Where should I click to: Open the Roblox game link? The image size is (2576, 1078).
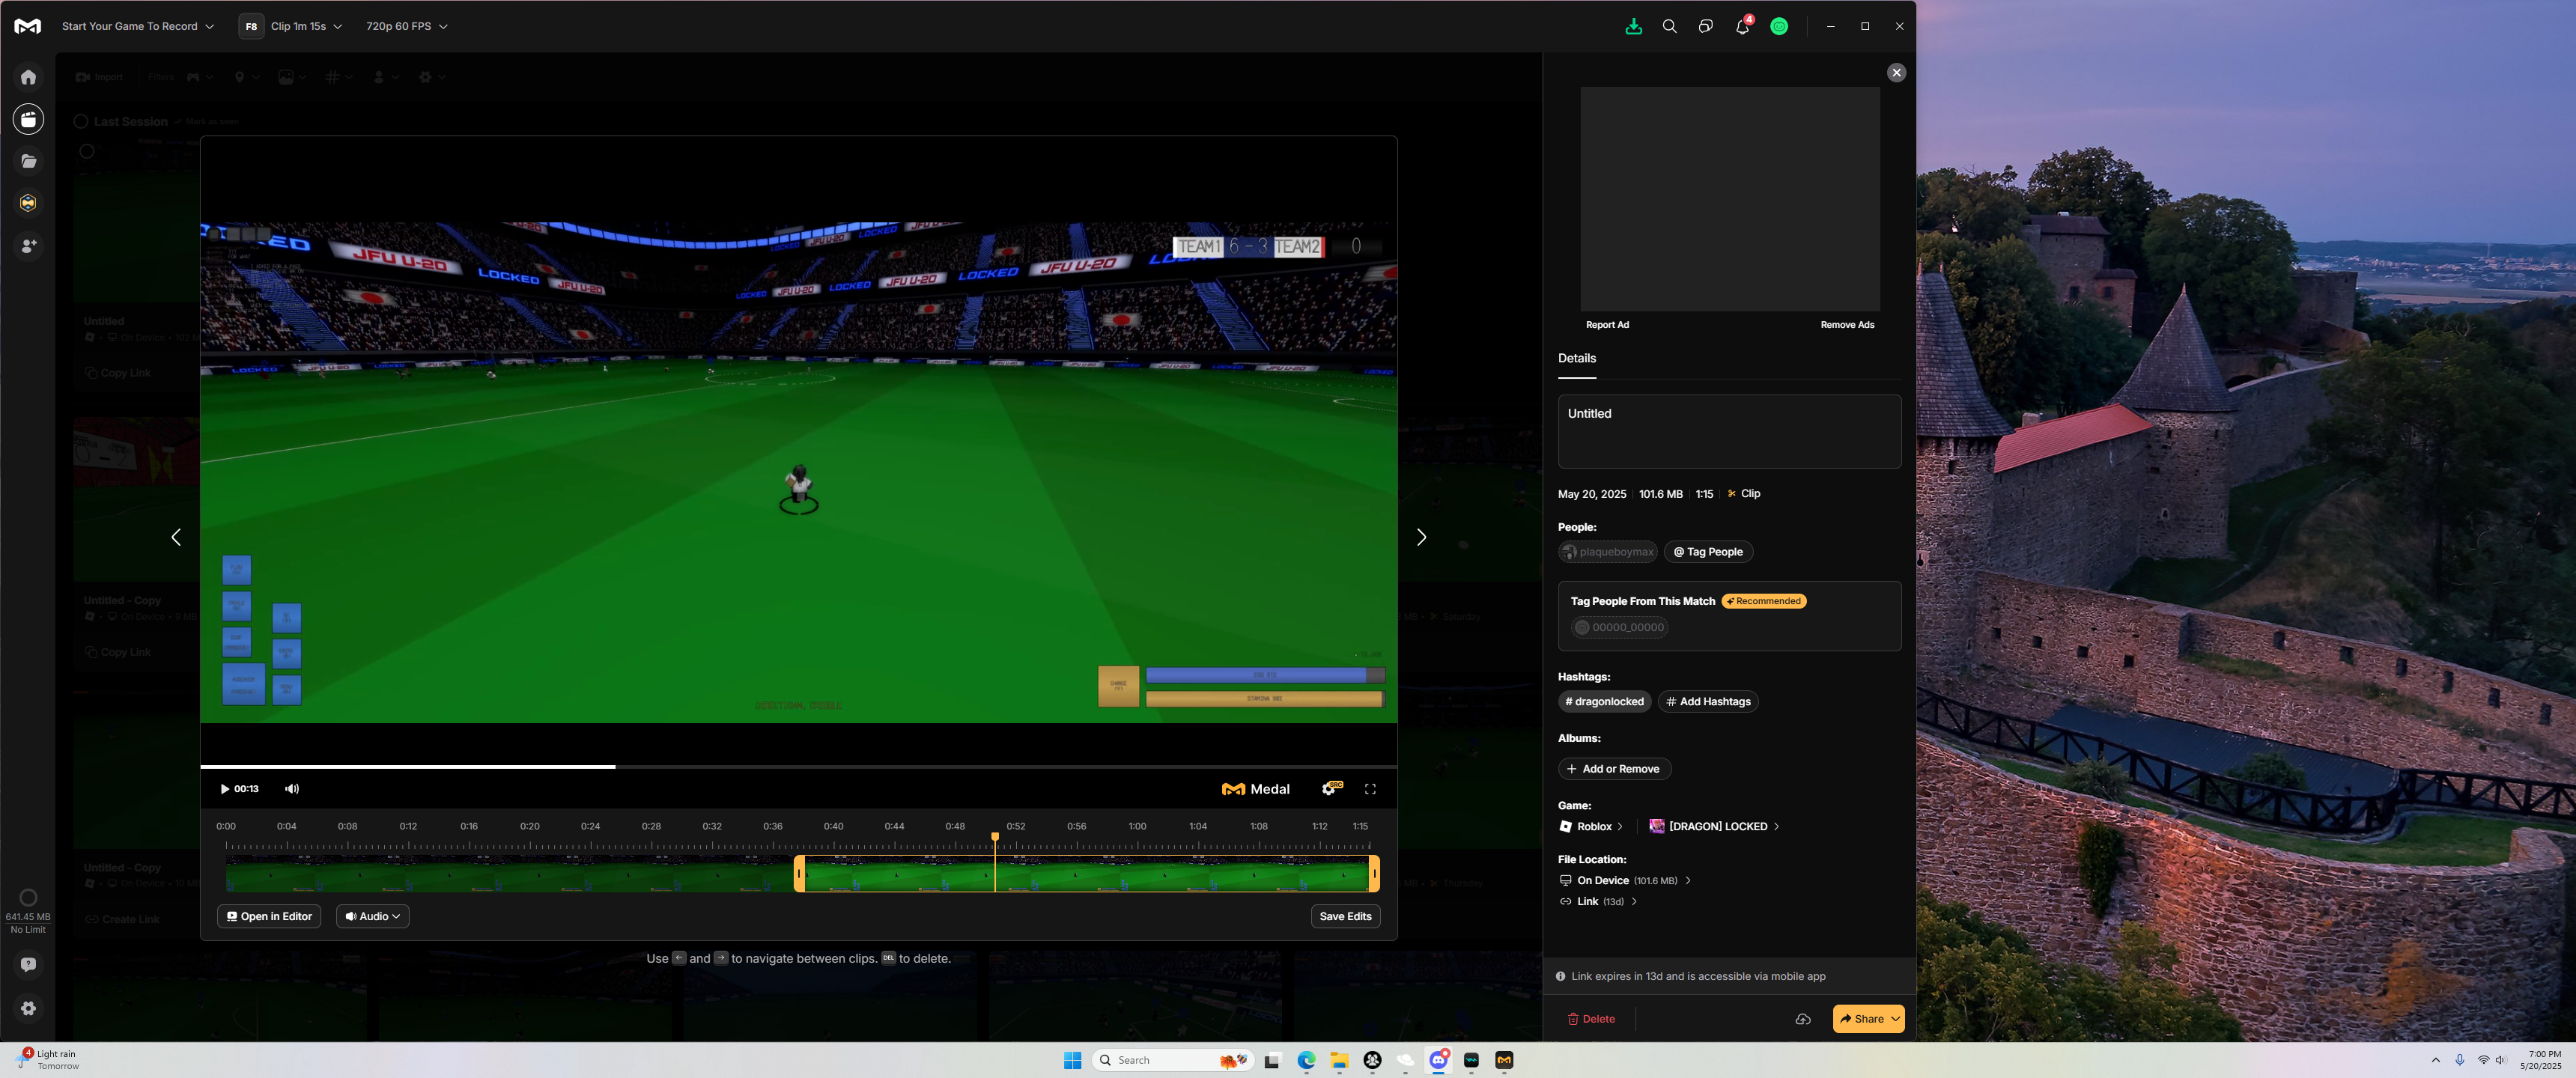click(1591, 827)
